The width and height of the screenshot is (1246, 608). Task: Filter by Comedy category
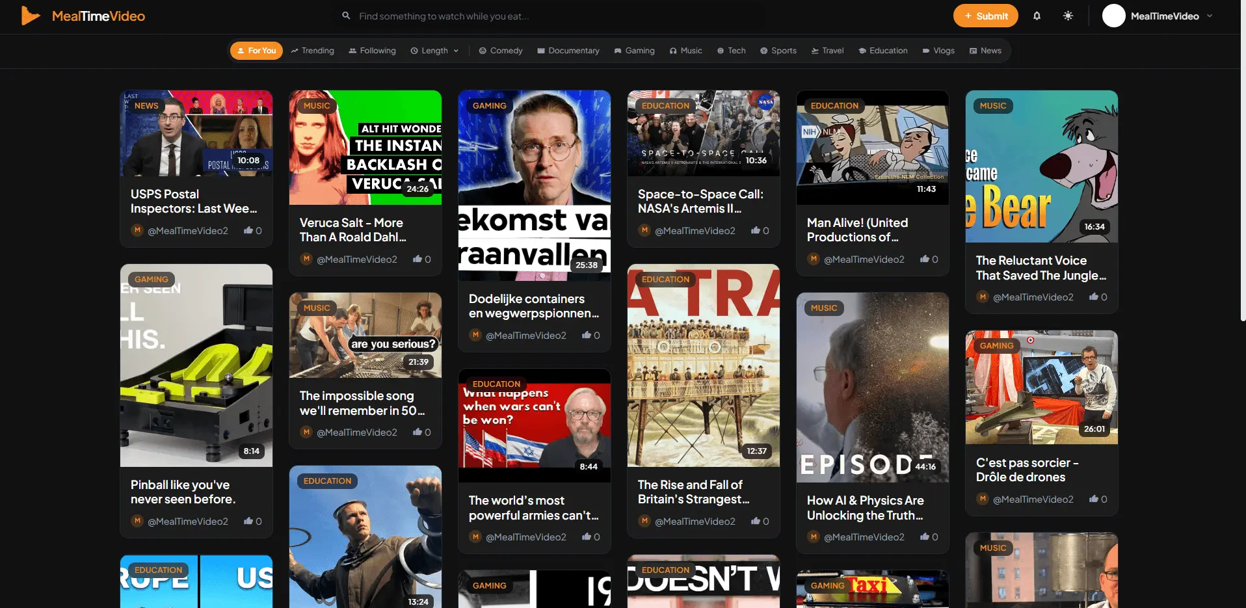(501, 51)
